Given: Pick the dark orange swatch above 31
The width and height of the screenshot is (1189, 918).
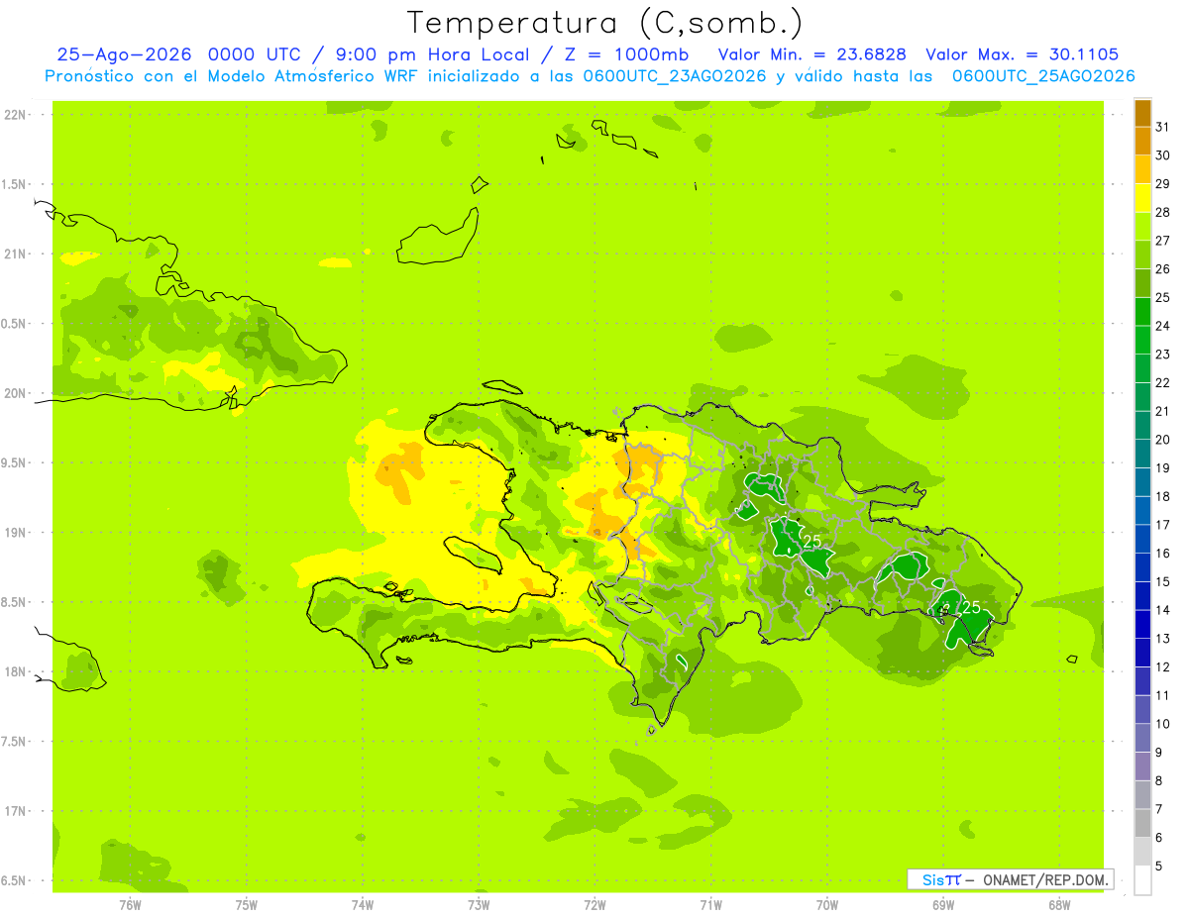Looking at the screenshot, I should [x=1142, y=113].
